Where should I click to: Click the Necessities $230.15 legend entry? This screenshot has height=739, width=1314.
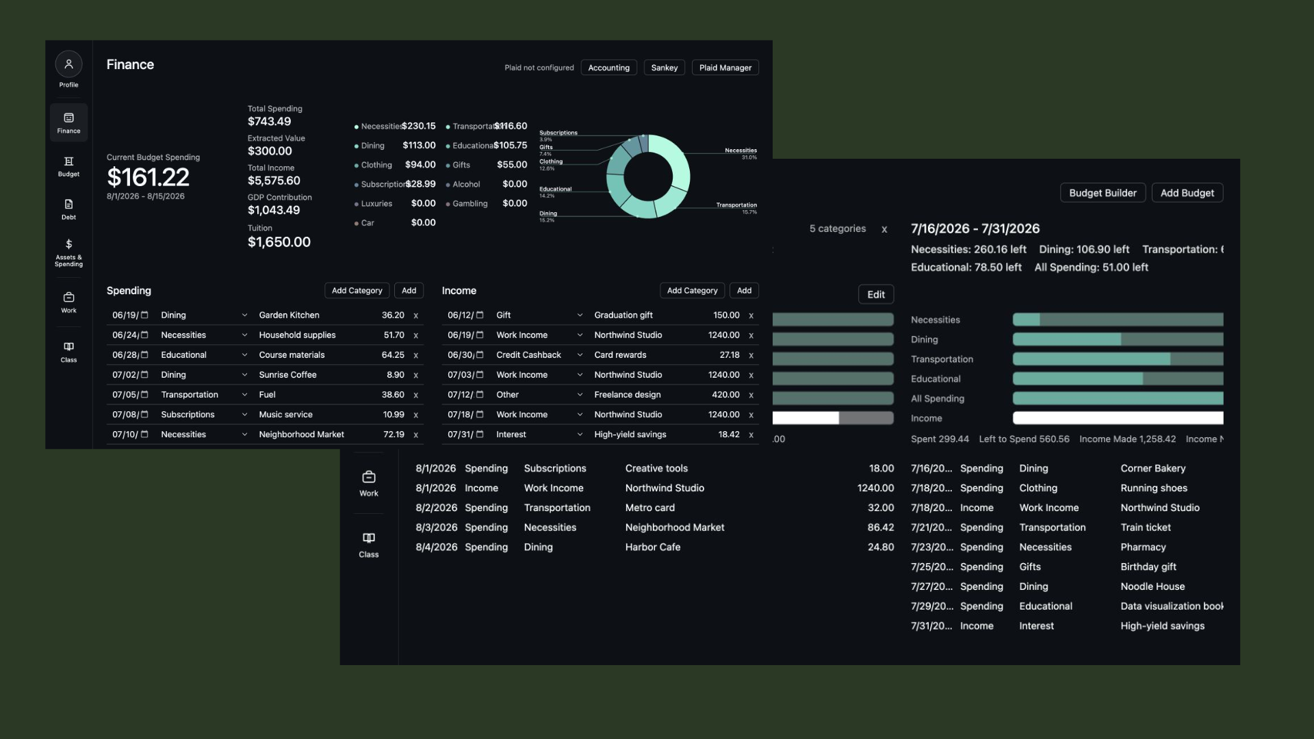tap(395, 126)
